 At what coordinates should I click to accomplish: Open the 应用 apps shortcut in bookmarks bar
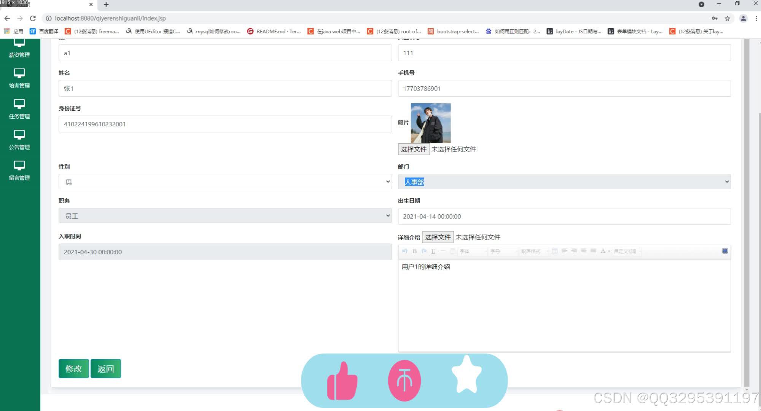[x=14, y=31]
